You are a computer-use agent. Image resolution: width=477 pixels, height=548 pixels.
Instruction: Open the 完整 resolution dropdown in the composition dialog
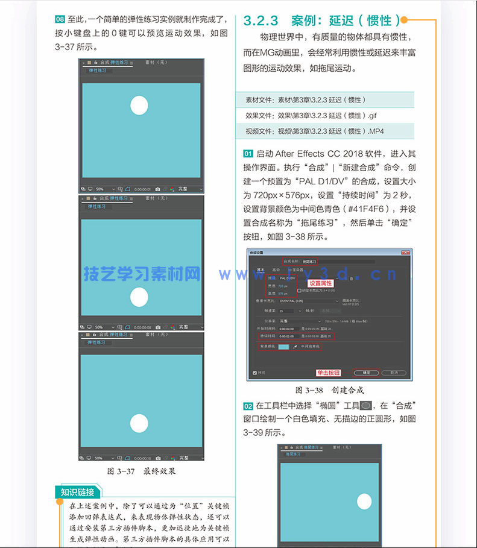point(300,321)
